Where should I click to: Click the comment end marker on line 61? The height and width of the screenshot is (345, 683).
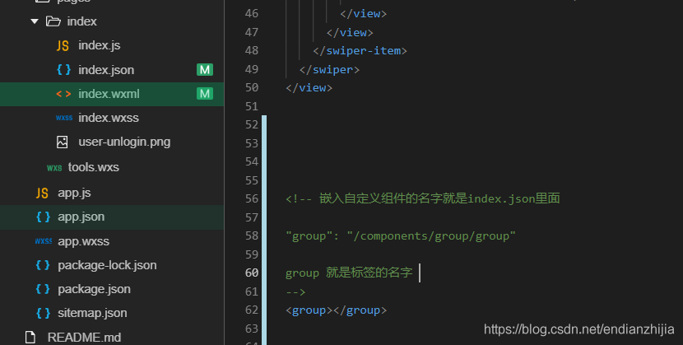pos(295,291)
